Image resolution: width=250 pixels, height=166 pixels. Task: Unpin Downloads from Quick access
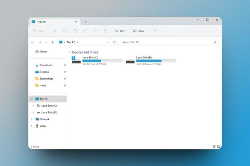coord(65,65)
